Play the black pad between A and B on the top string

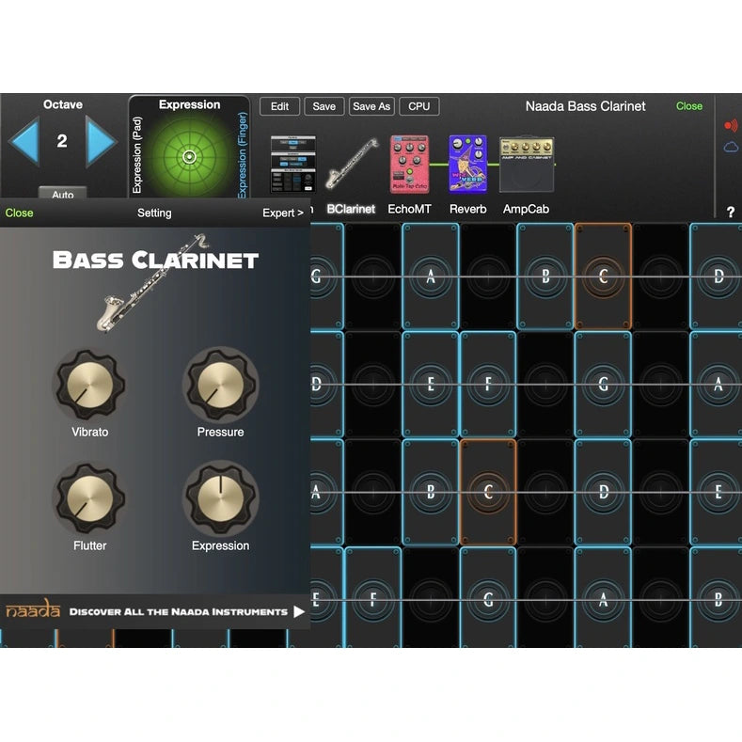click(488, 276)
